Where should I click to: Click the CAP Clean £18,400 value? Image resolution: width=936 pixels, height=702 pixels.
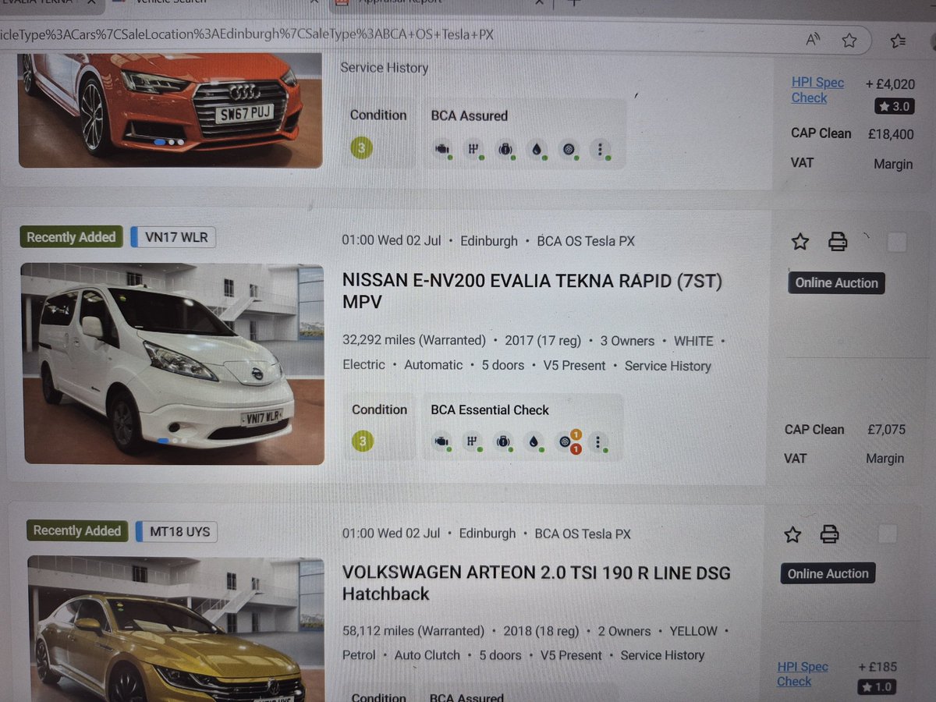point(891,134)
